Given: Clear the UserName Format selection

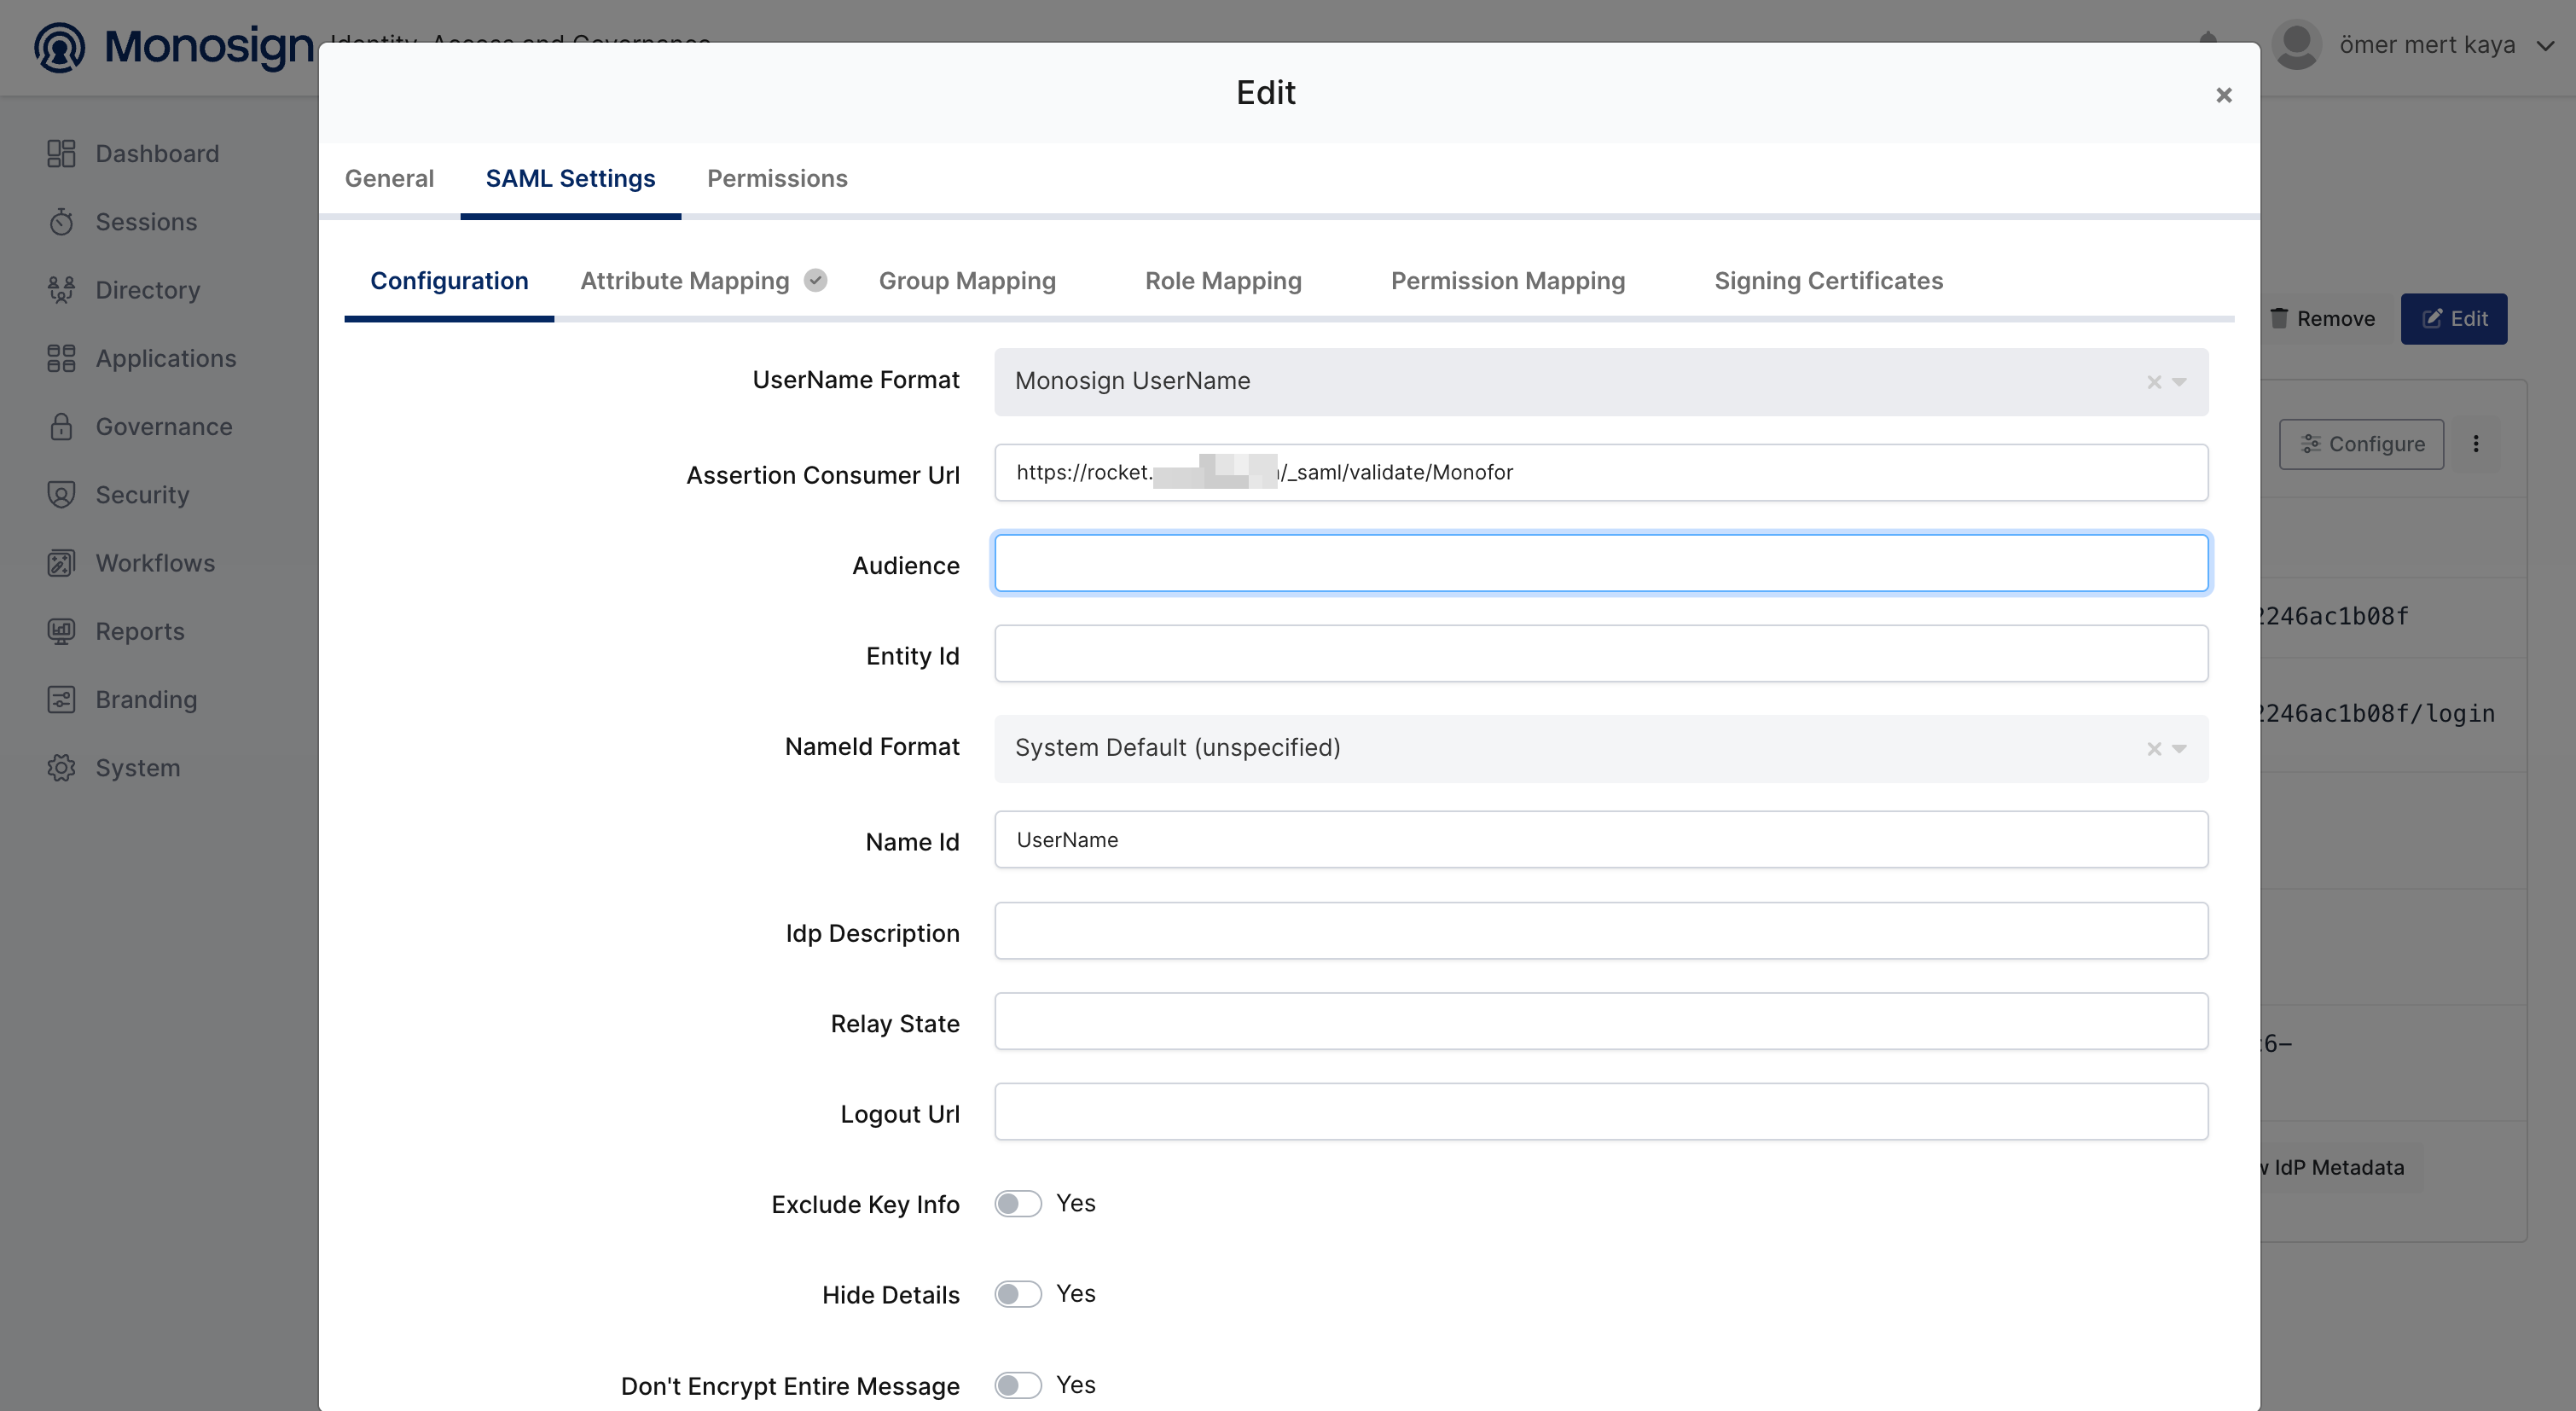Looking at the screenshot, I should pyautogui.click(x=2154, y=382).
